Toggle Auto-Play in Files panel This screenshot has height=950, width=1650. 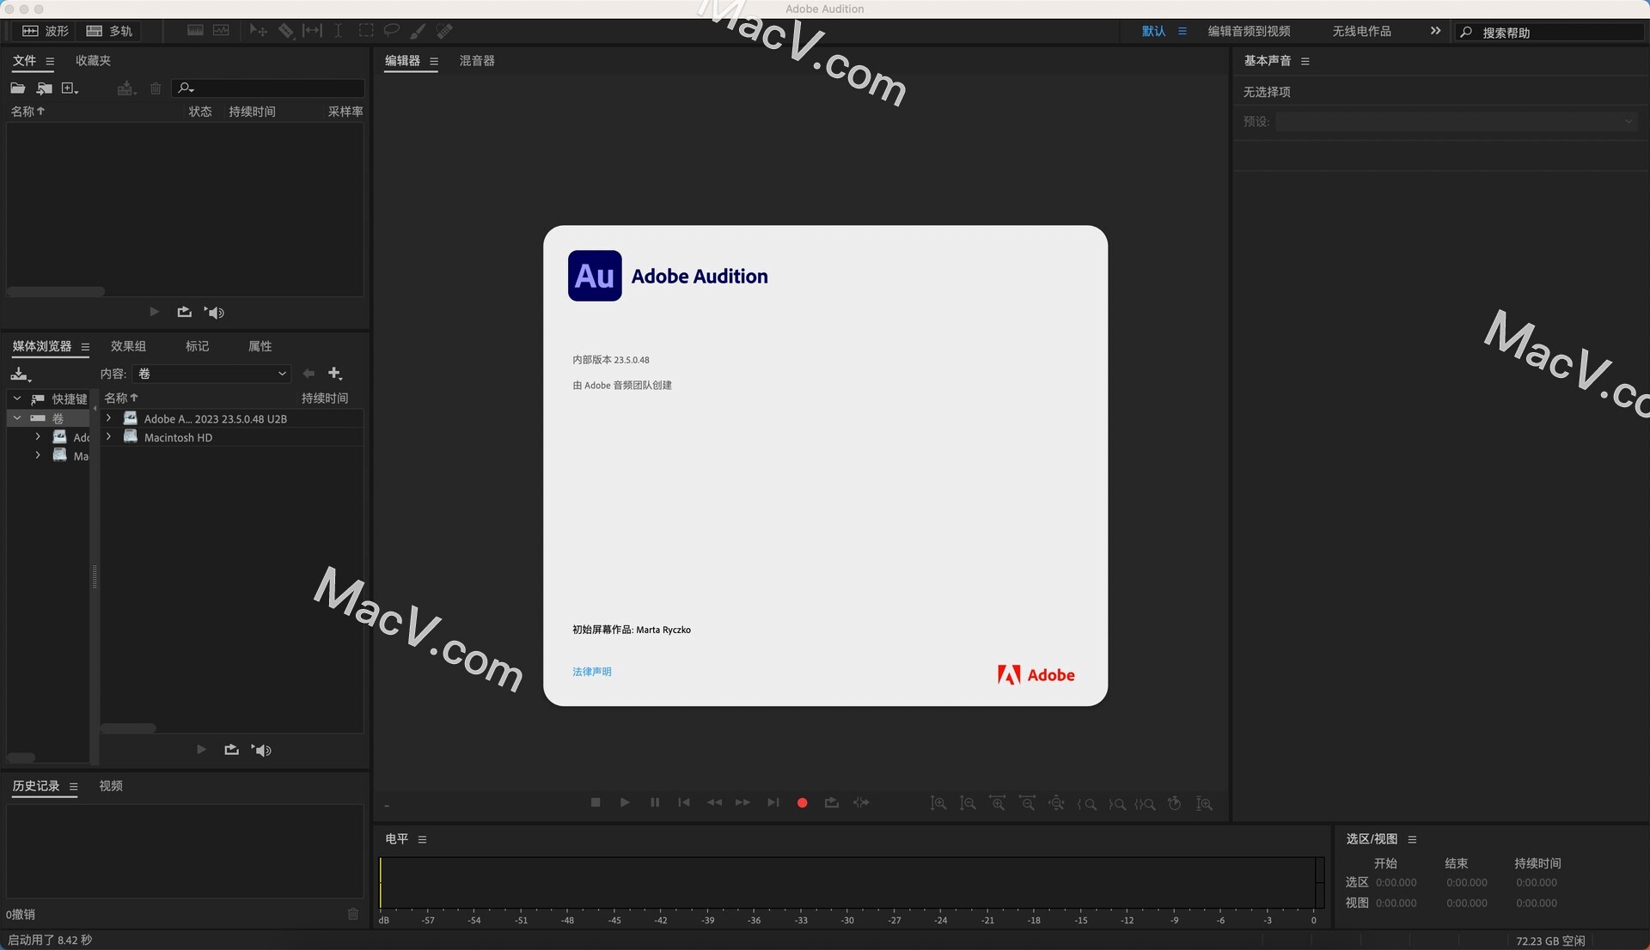pyautogui.click(x=215, y=313)
